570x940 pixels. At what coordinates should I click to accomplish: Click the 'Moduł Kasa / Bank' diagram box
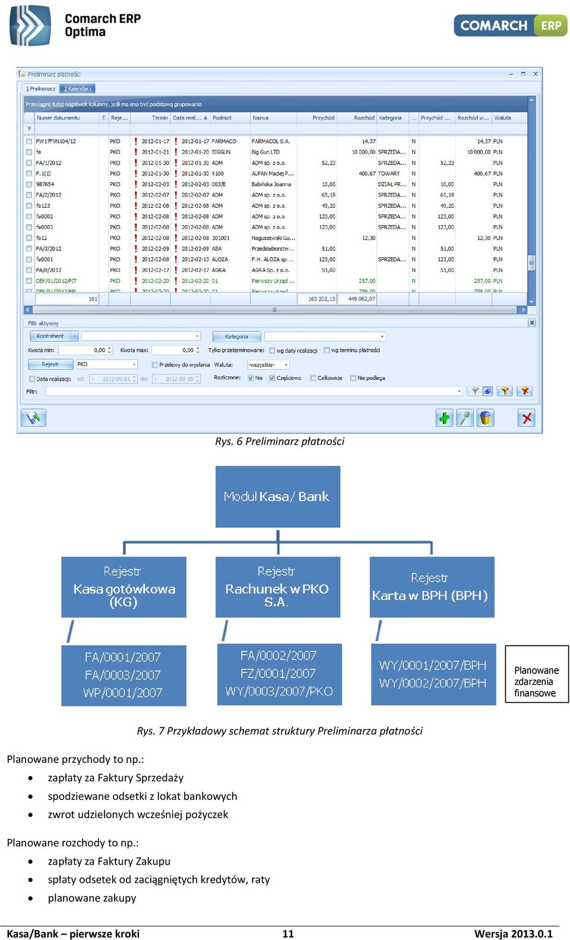tap(277, 496)
